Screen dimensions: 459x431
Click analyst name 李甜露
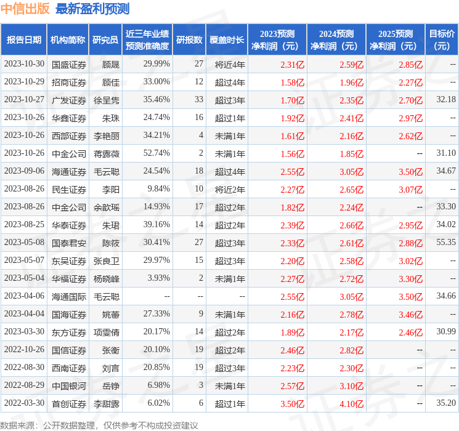pos(107,403)
